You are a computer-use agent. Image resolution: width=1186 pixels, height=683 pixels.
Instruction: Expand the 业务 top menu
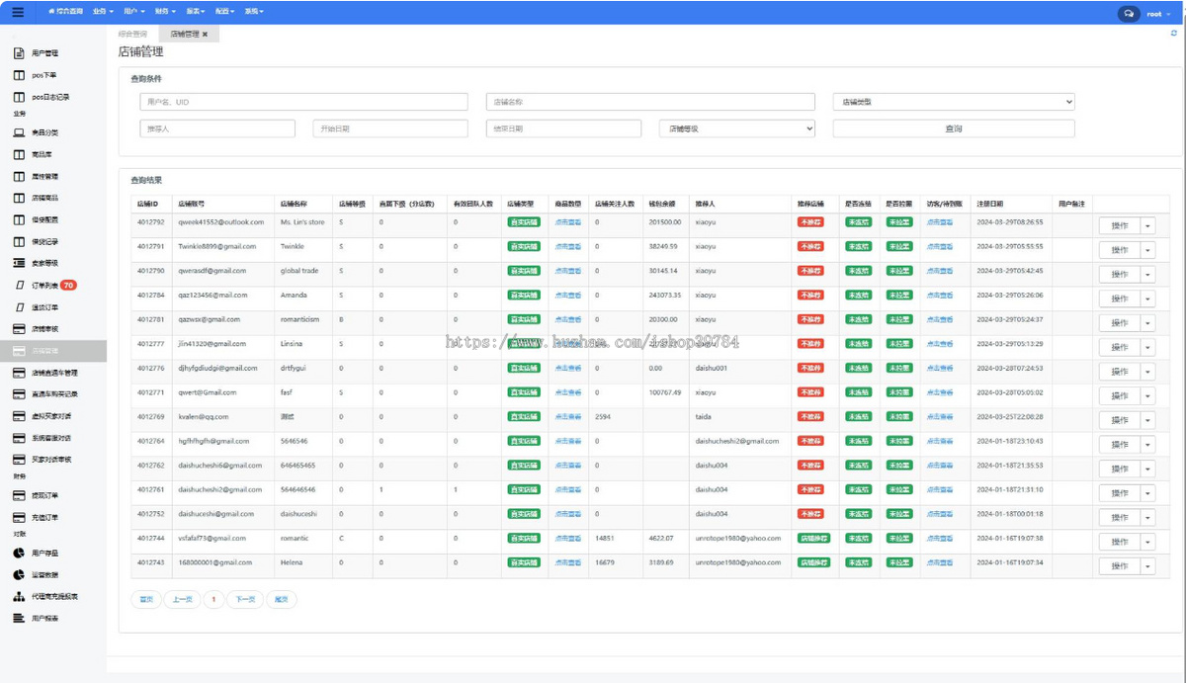point(103,12)
